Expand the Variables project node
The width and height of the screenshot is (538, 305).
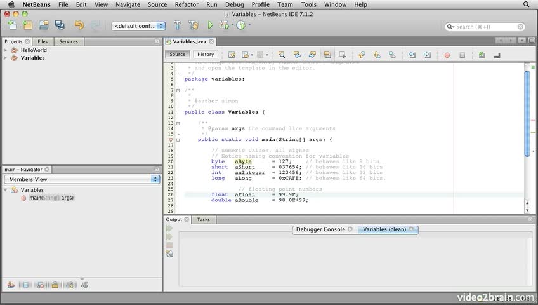[5, 58]
